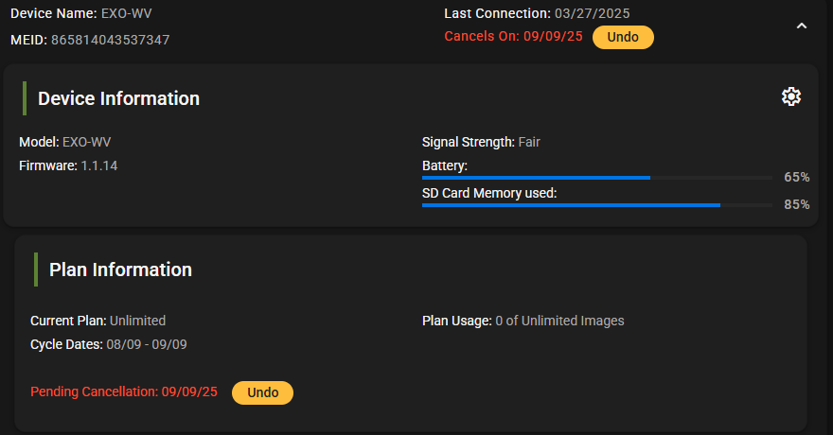This screenshot has width=833, height=435.
Task: Click the red Pending Cancellation text
Action: click(124, 391)
